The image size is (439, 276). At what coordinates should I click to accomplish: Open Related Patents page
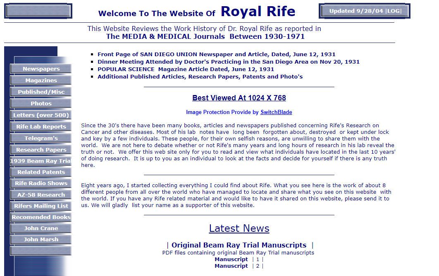[x=41, y=172]
